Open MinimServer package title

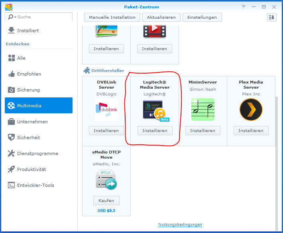pyautogui.click(x=203, y=82)
